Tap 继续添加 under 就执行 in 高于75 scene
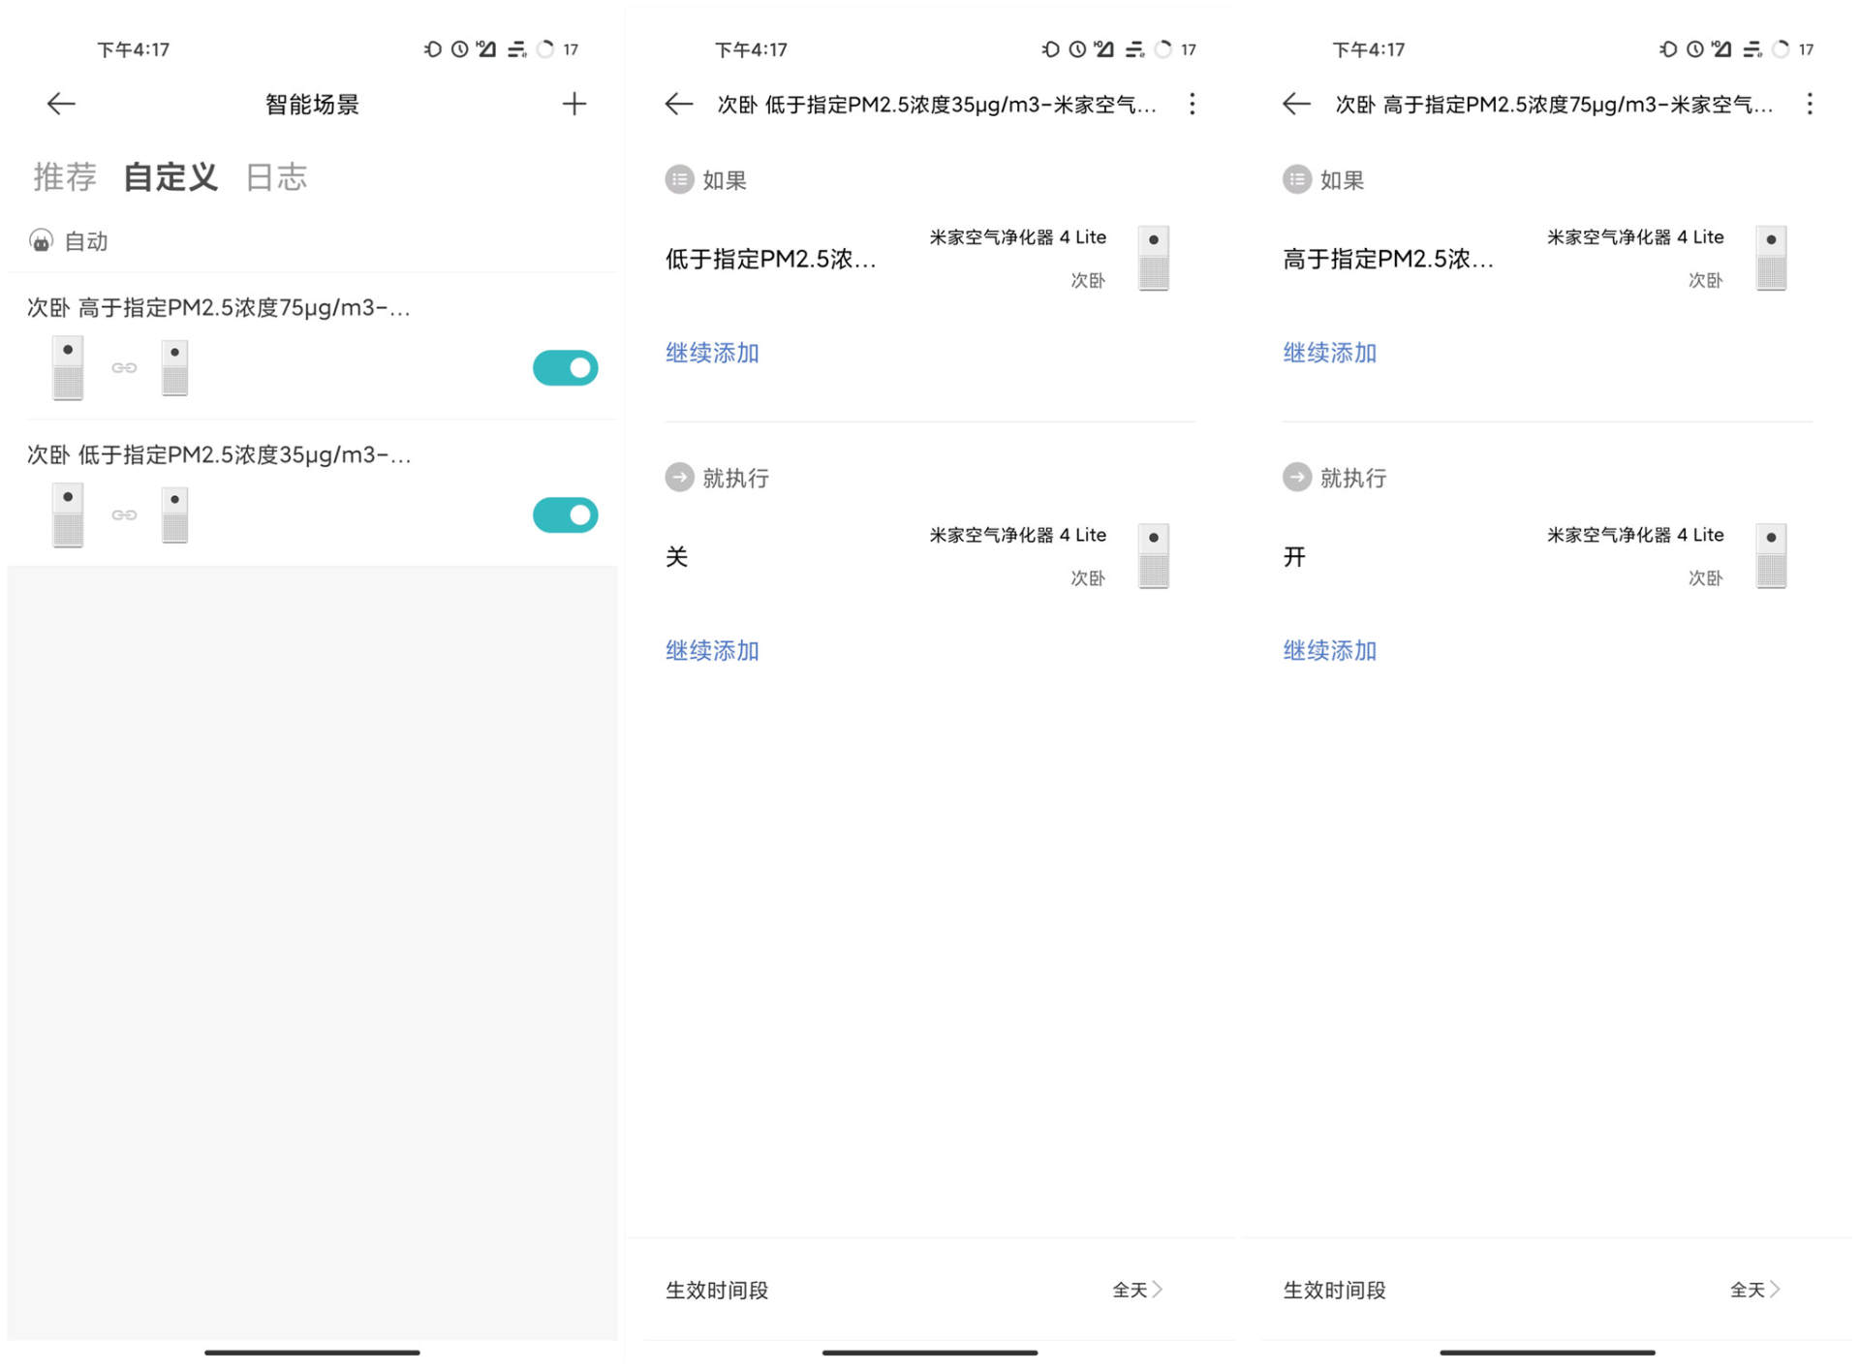The width and height of the screenshot is (1860, 1371). point(1329,650)
